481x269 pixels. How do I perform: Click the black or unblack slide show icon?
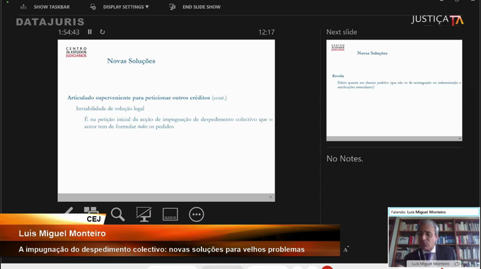tap(144, 214)
